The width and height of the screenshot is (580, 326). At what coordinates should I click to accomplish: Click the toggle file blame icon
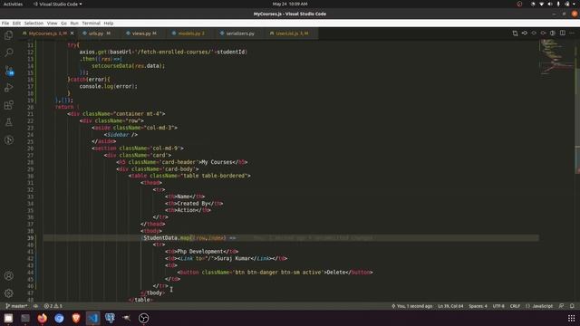click(553, 34)
